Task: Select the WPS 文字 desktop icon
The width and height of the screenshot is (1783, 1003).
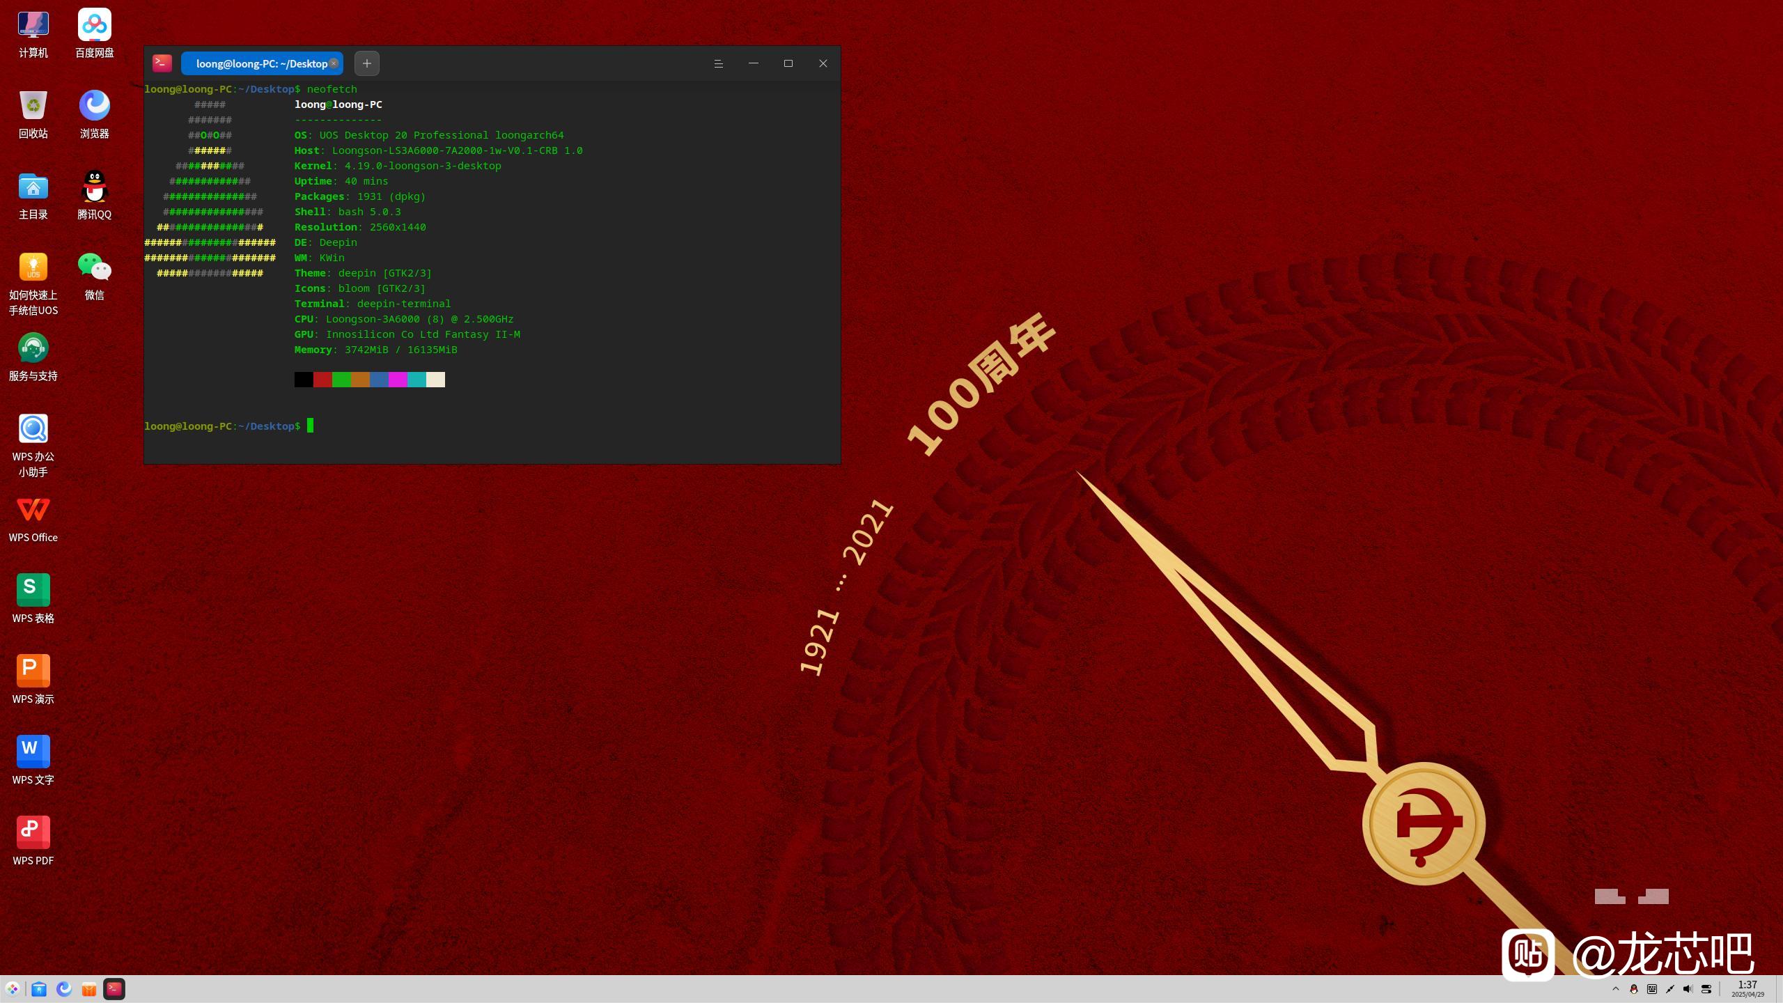Action: click(33, 761)
